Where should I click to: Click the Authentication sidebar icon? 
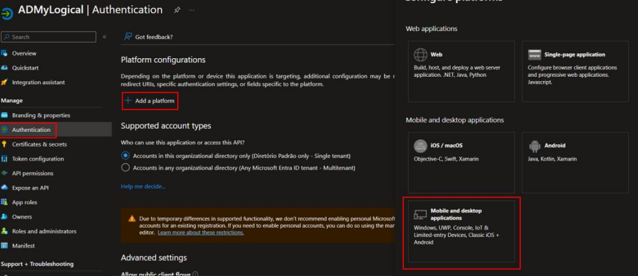[4, 130]
